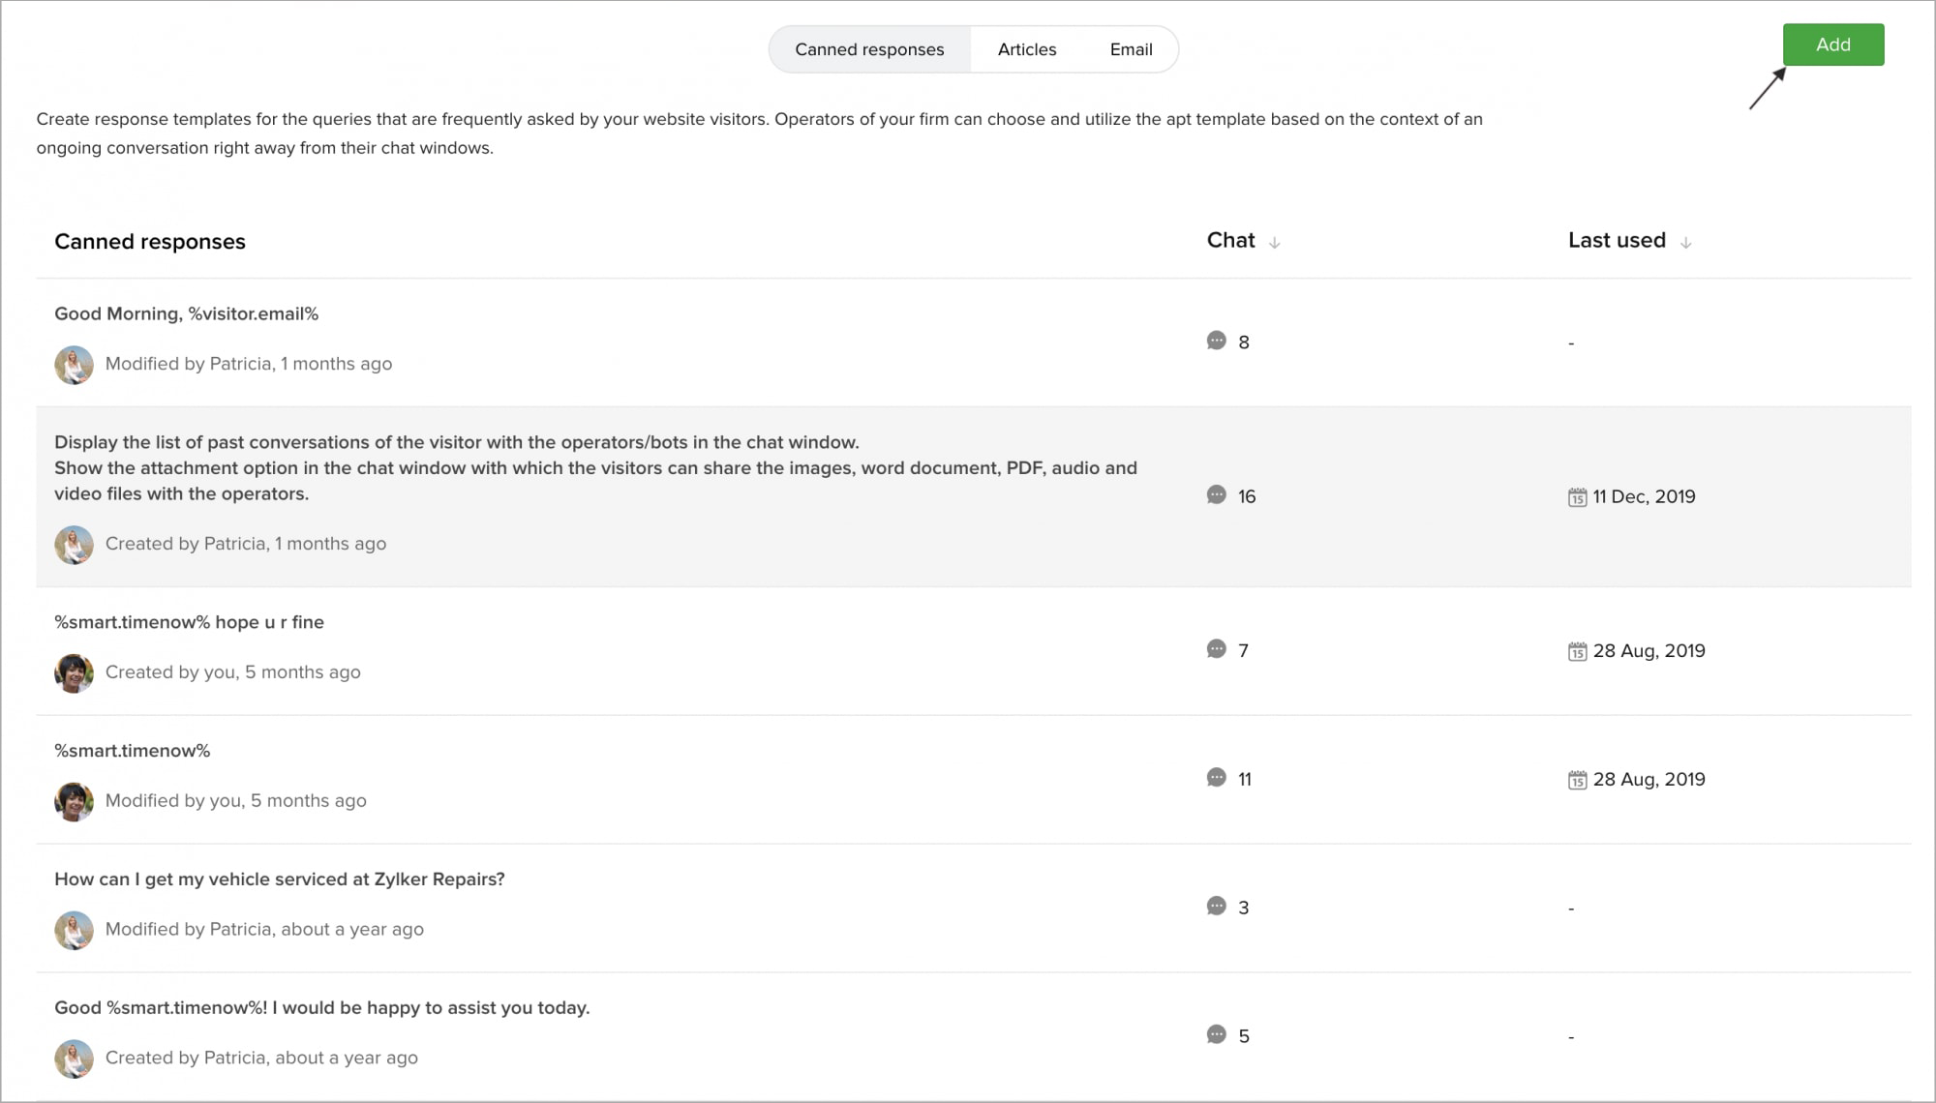Sort by Last used column arrow
Image resolution: width=1936 pixels, height=1103 pixels.
(1685, 243)
